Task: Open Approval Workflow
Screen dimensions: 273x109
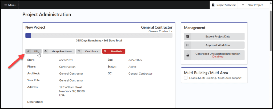Action: [x=214, y=45]
